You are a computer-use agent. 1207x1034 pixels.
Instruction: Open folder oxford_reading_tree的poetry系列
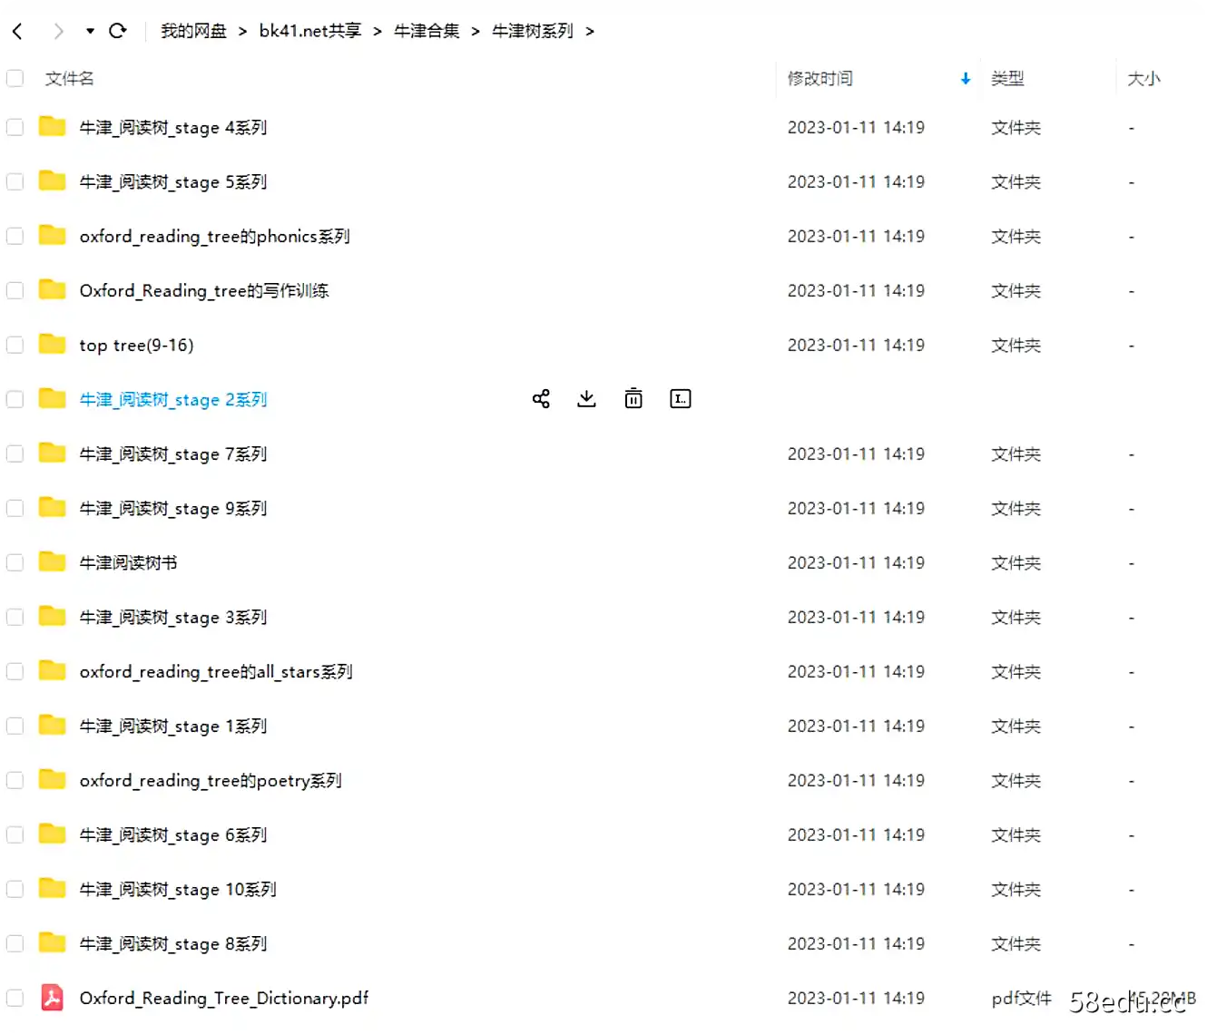(x=211, y=781)
